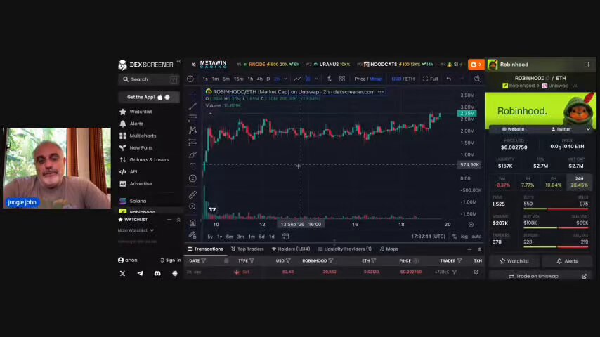Filter the TYPE column in the transactions table
Image resolution: width=600 pixels, height=337 pixels.
click(252, 261)
